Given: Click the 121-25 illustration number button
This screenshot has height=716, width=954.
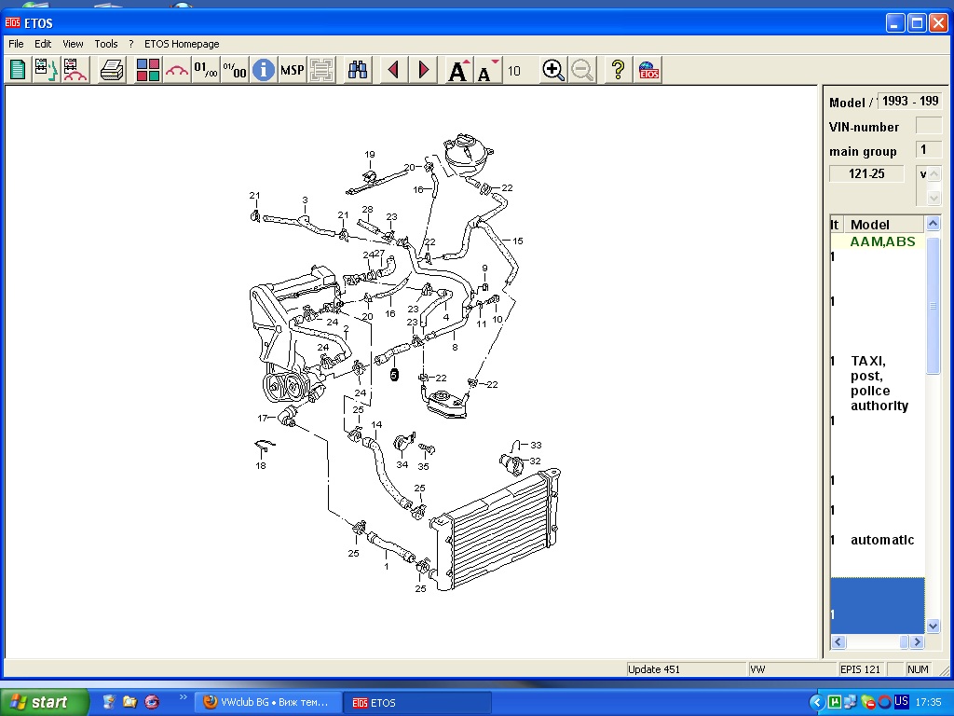Looking at the screenshot, I should 866,173.
